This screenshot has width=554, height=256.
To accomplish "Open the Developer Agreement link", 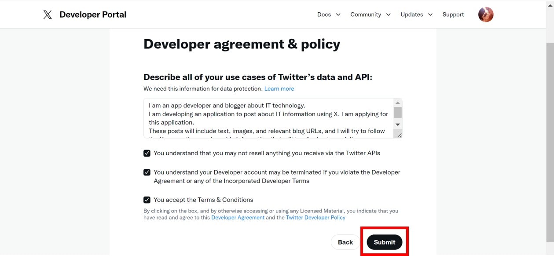I will click(x=238, y=218).
